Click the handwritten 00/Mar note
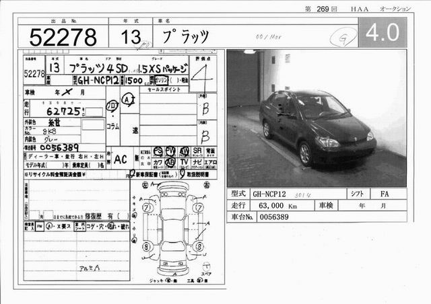Image resolution: width=431 pixels, height=304 pixels. pyautogui.click(x=268, y=36)
